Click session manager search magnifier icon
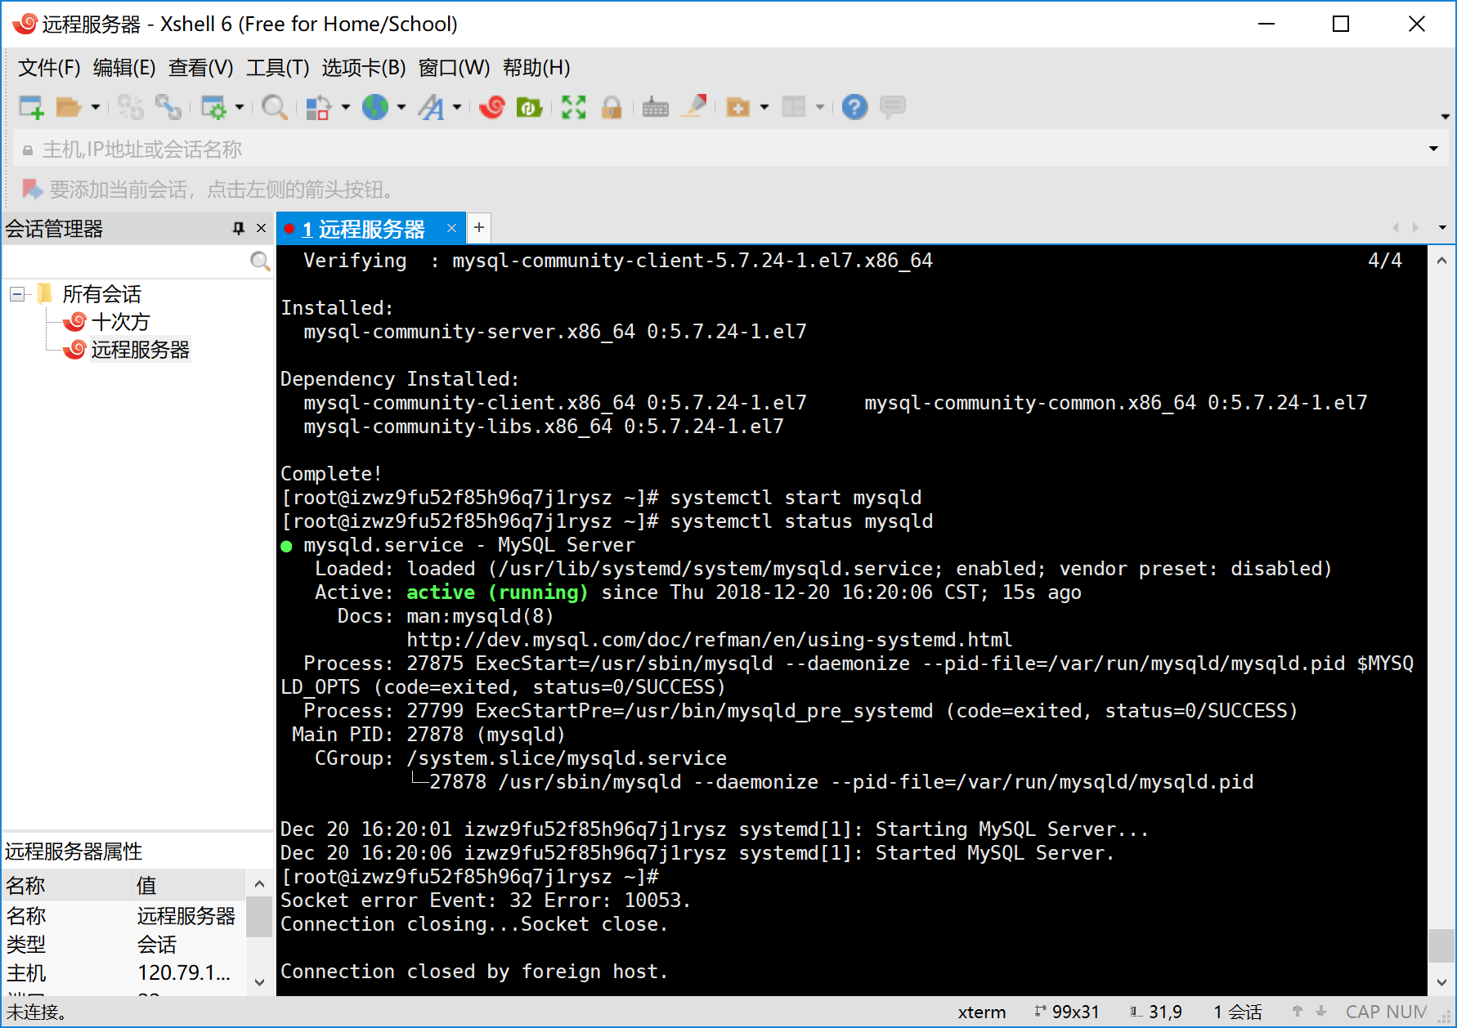The width and height of the screenshot is (1457, 1028). coord(260,261)
